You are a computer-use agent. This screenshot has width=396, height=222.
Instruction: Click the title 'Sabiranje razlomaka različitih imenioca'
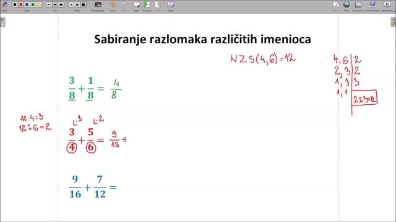pos(202,39)
